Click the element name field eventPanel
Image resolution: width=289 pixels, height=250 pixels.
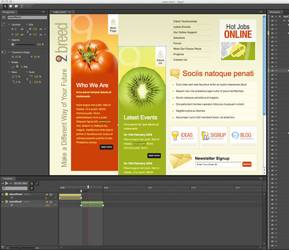click(27, 17)
